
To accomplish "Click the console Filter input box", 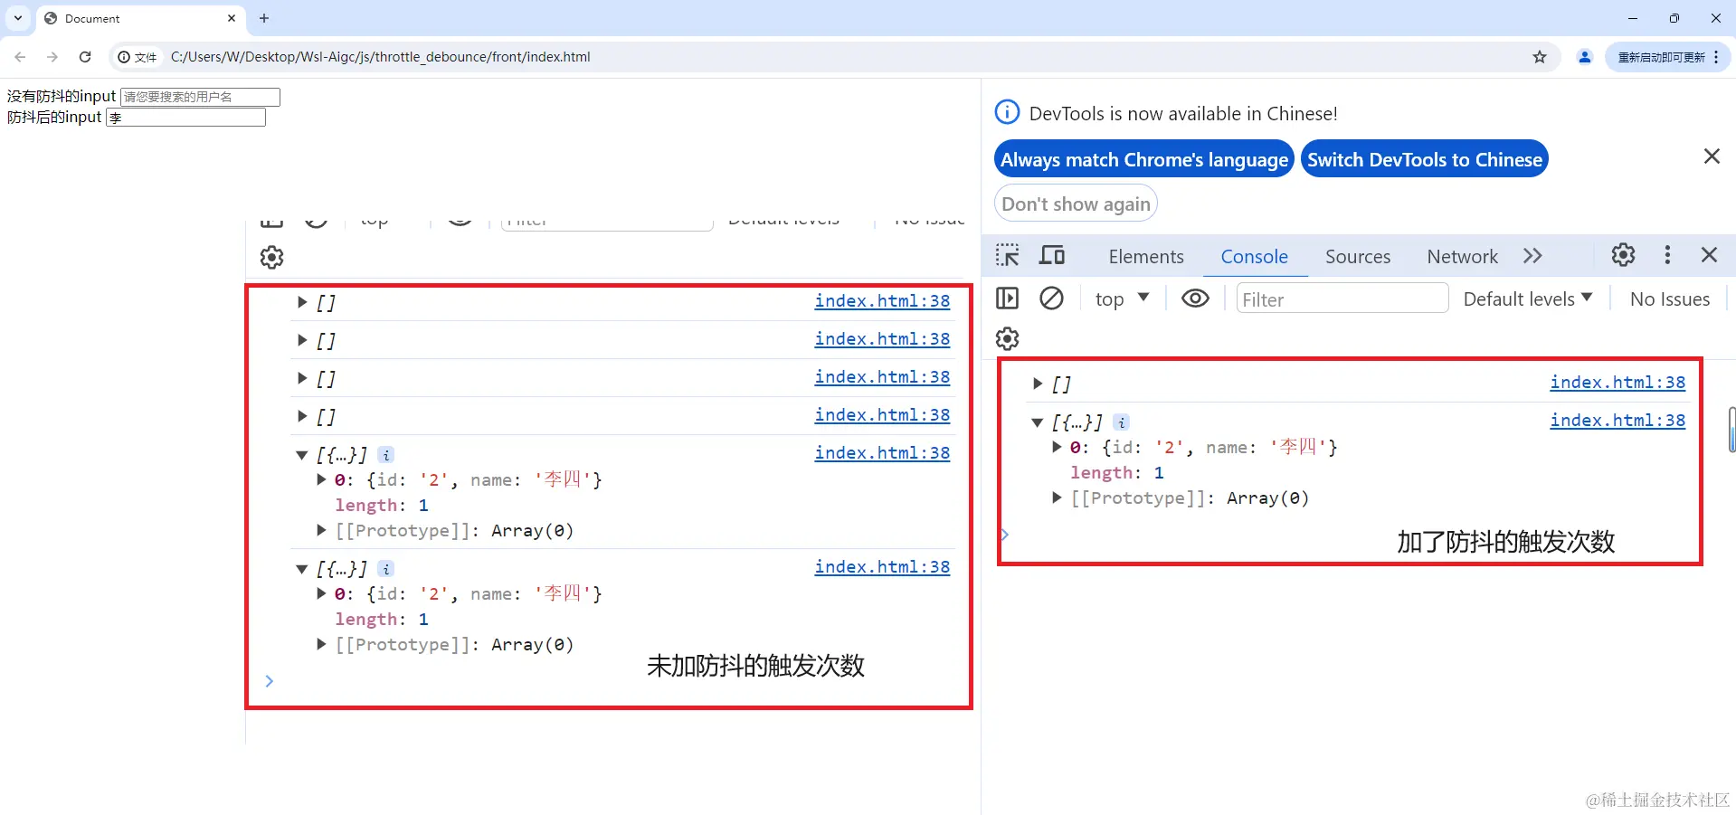I will (1342, 299).
